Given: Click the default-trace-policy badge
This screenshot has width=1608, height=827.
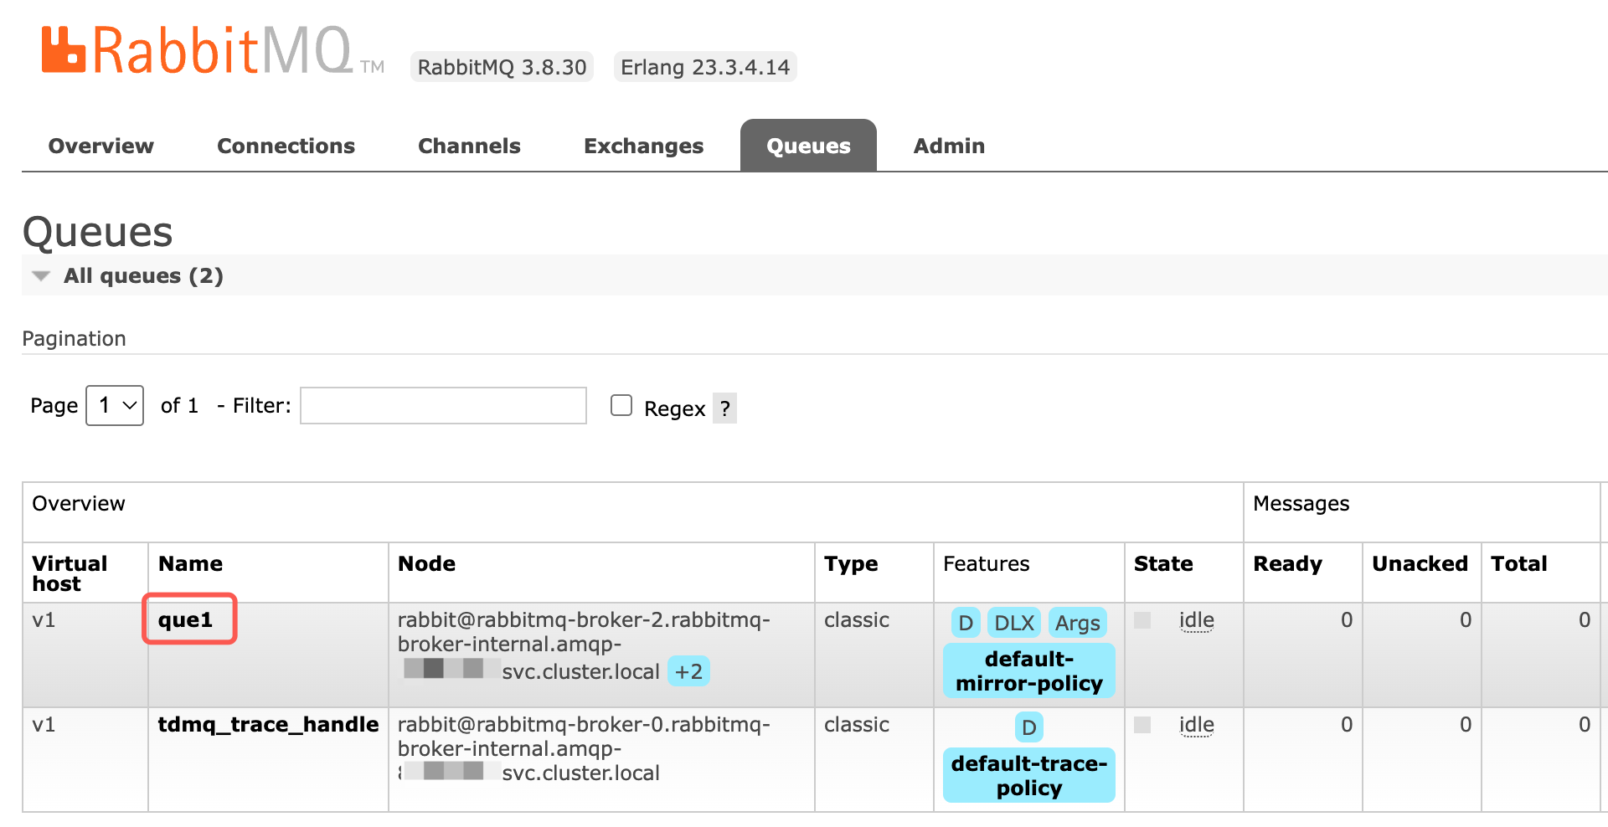Looking at the screenshot, I should point(1028,776).
